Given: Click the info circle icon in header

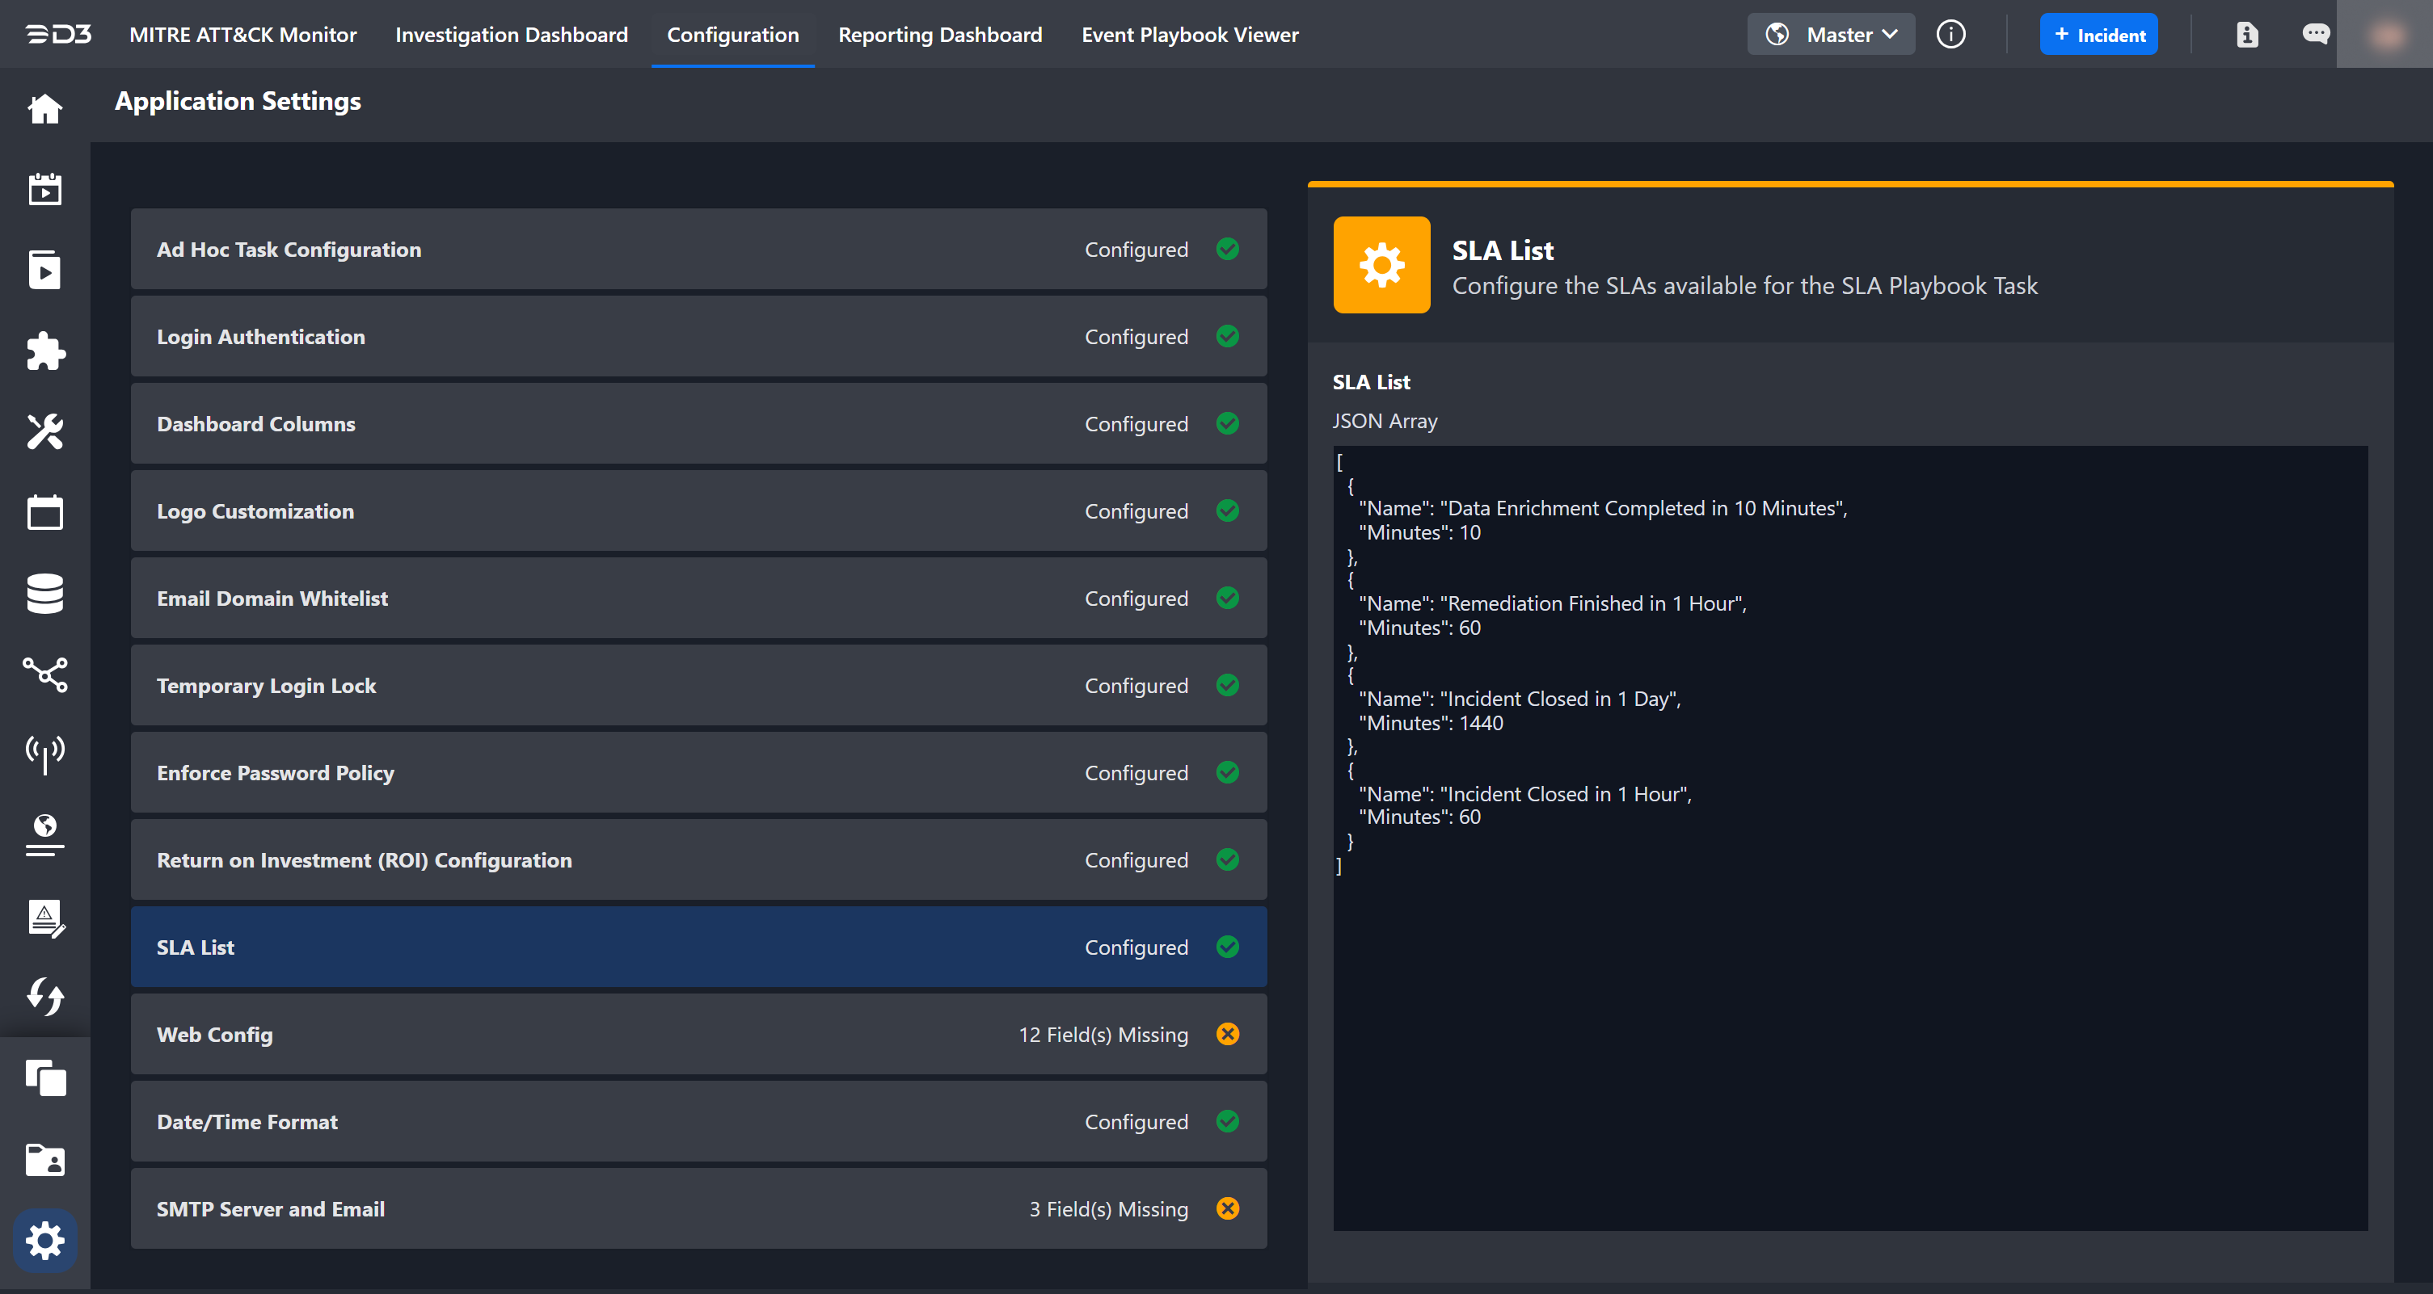Looking at the screenshot, I should point(1950,35).
